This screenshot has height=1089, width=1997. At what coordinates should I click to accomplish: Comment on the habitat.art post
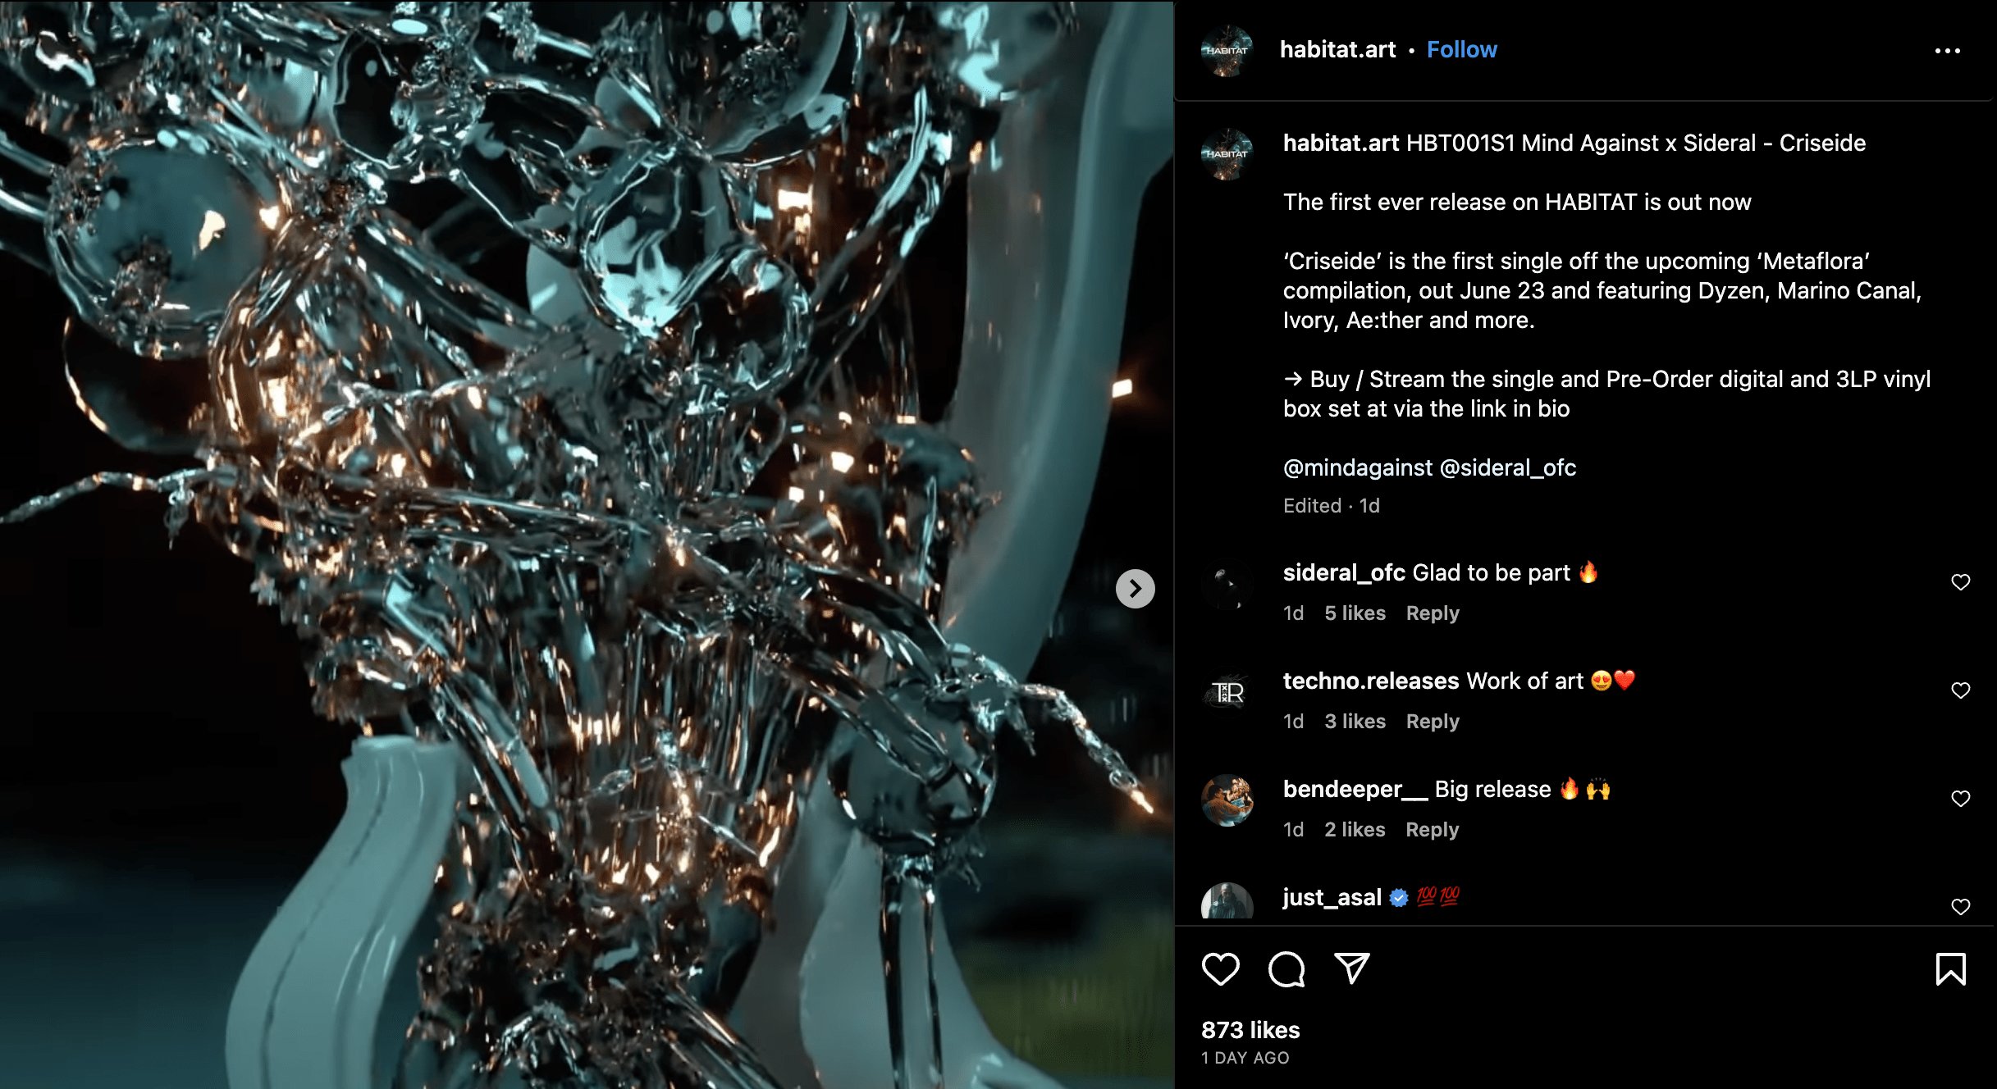(x=1282, y=967)
